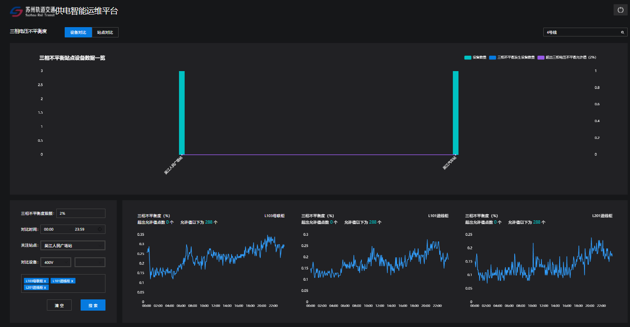Remove the L201进线柜 tag via its X
Viewport: 630px width, 327px height.
click(45, 287)
